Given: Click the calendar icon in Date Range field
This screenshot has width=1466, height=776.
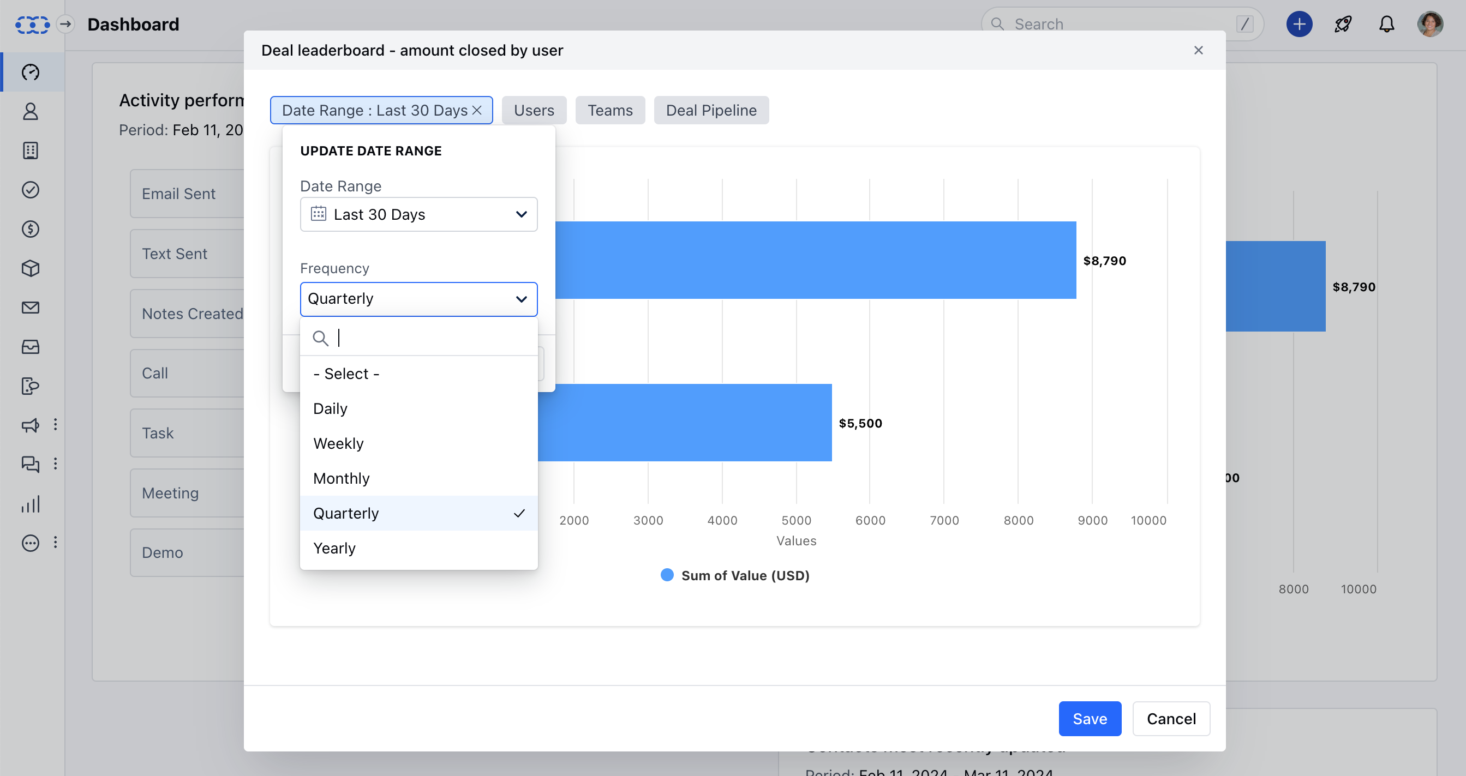Looking at the screenshot, I should 319,214.
